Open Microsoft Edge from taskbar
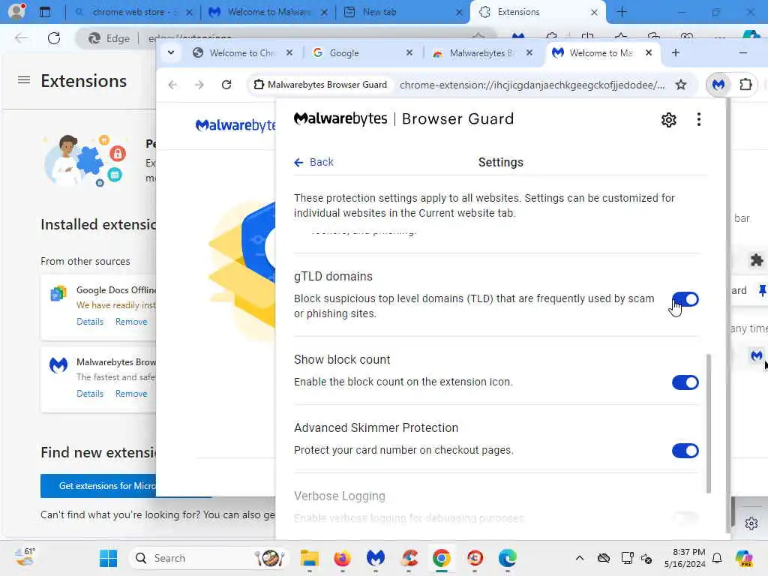768x576 pixels. 508,558
